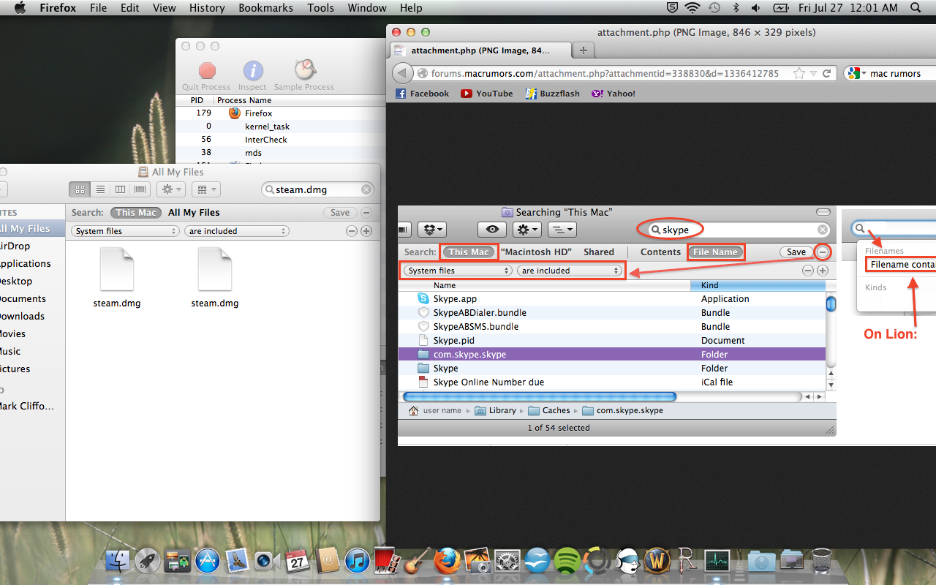936x585 pixels.
Task: Open the Trash in the Dock
Action: [821, 562]
